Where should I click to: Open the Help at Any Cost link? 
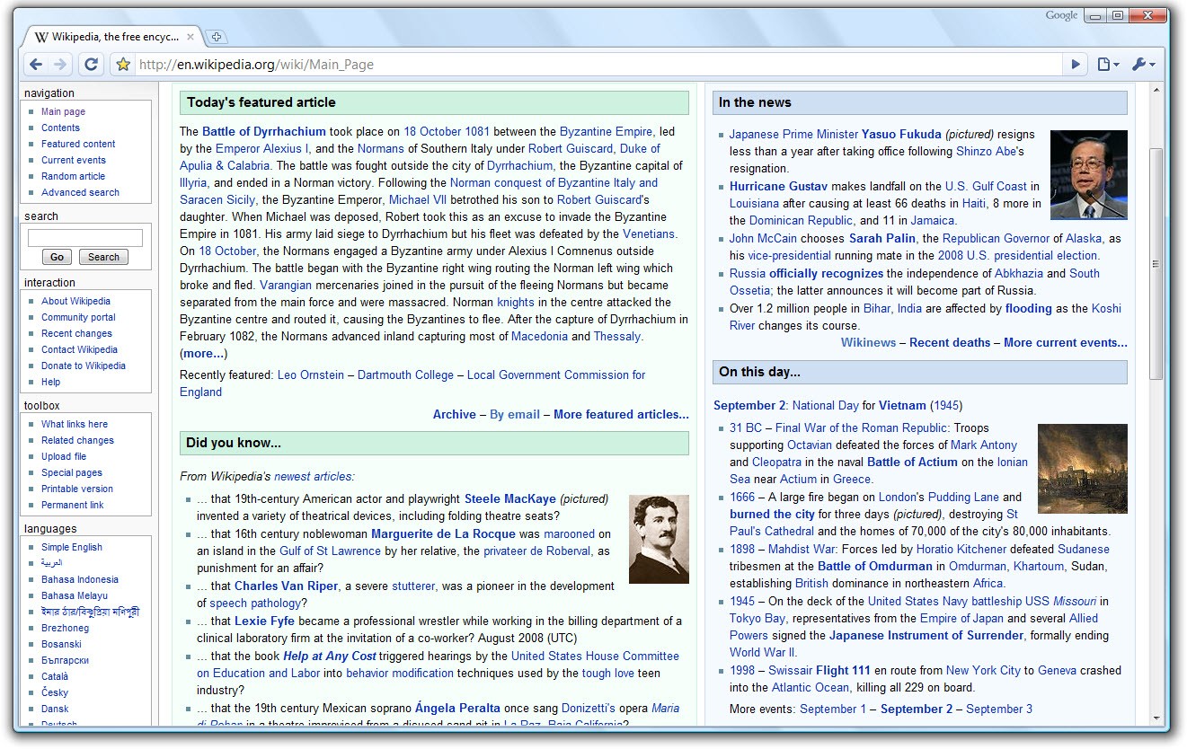tap(330, 656)
